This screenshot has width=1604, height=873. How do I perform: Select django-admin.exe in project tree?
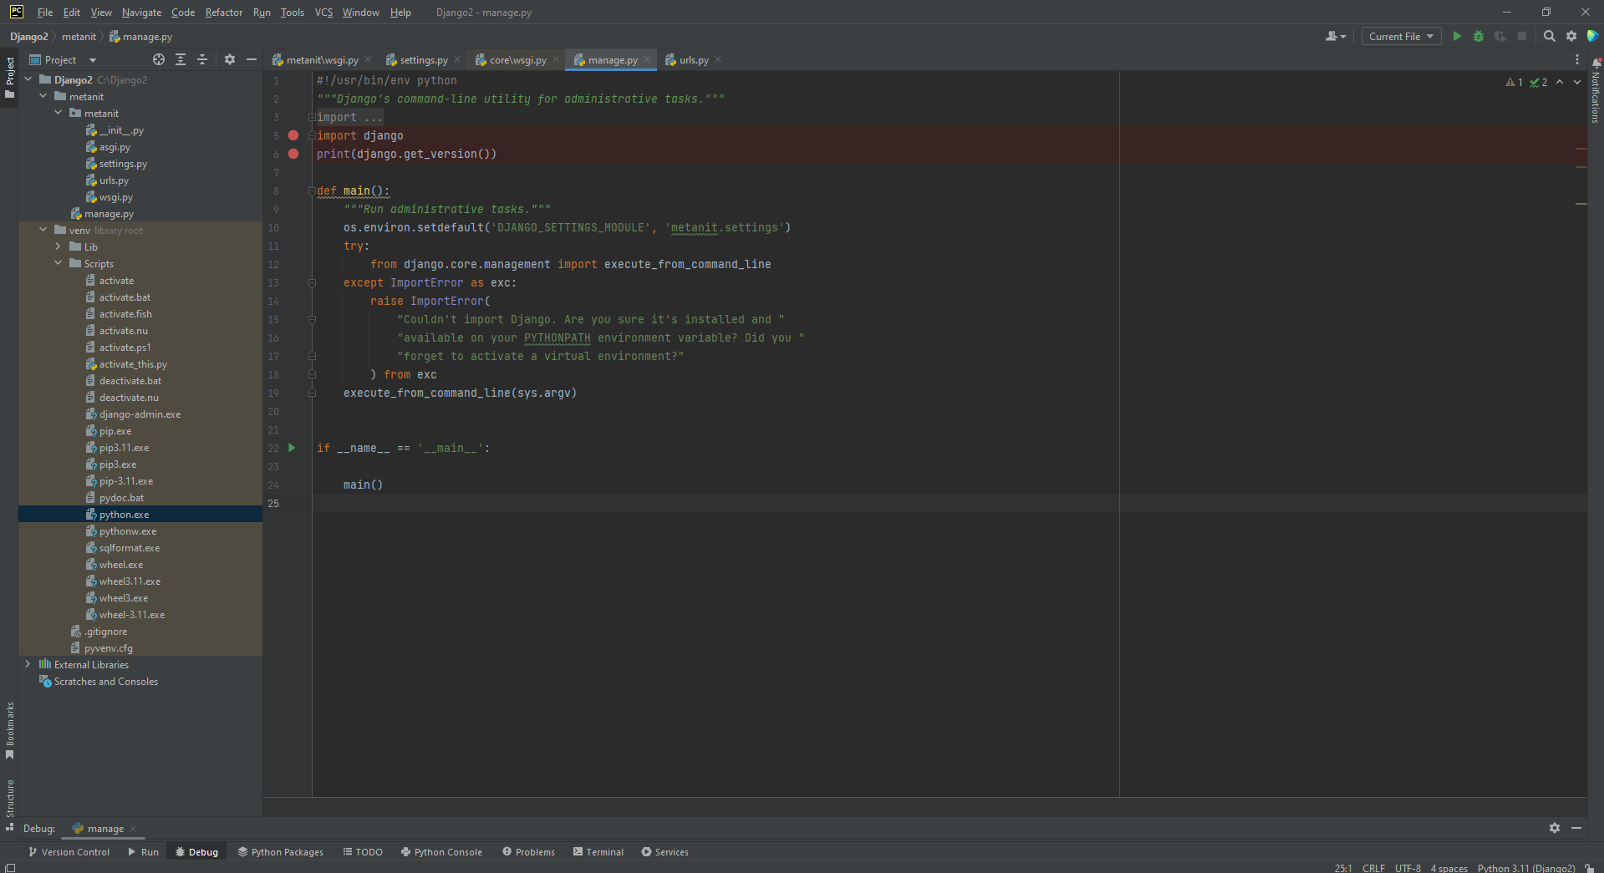coord(140,414)
